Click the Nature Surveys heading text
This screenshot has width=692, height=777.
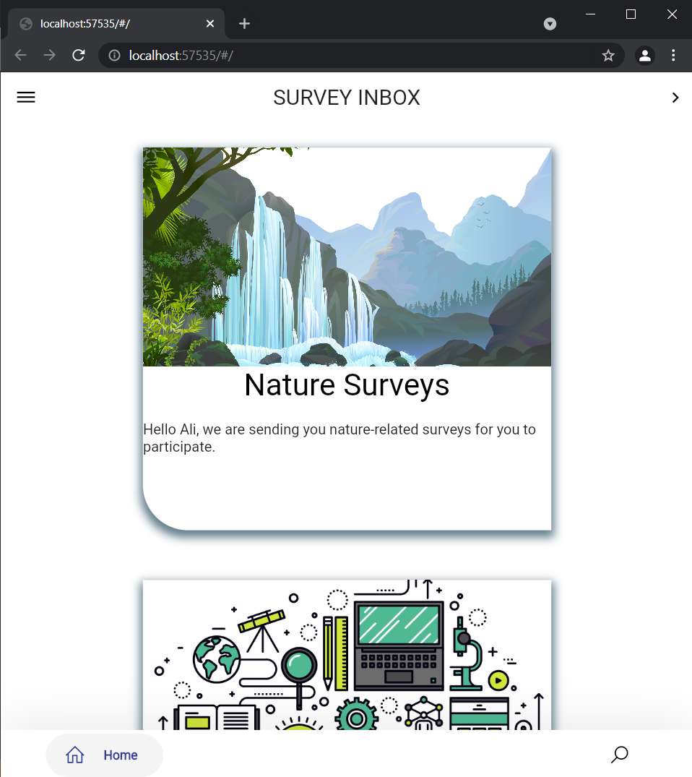tap(347, 385)
